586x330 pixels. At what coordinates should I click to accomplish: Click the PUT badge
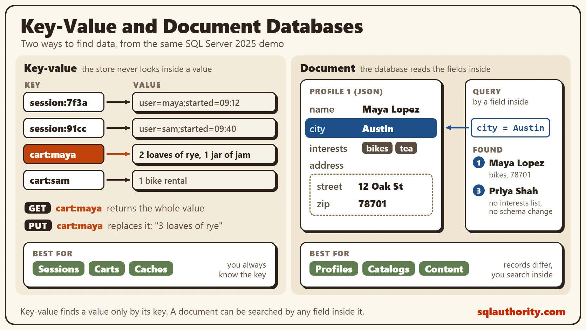[x=38, y=225]
